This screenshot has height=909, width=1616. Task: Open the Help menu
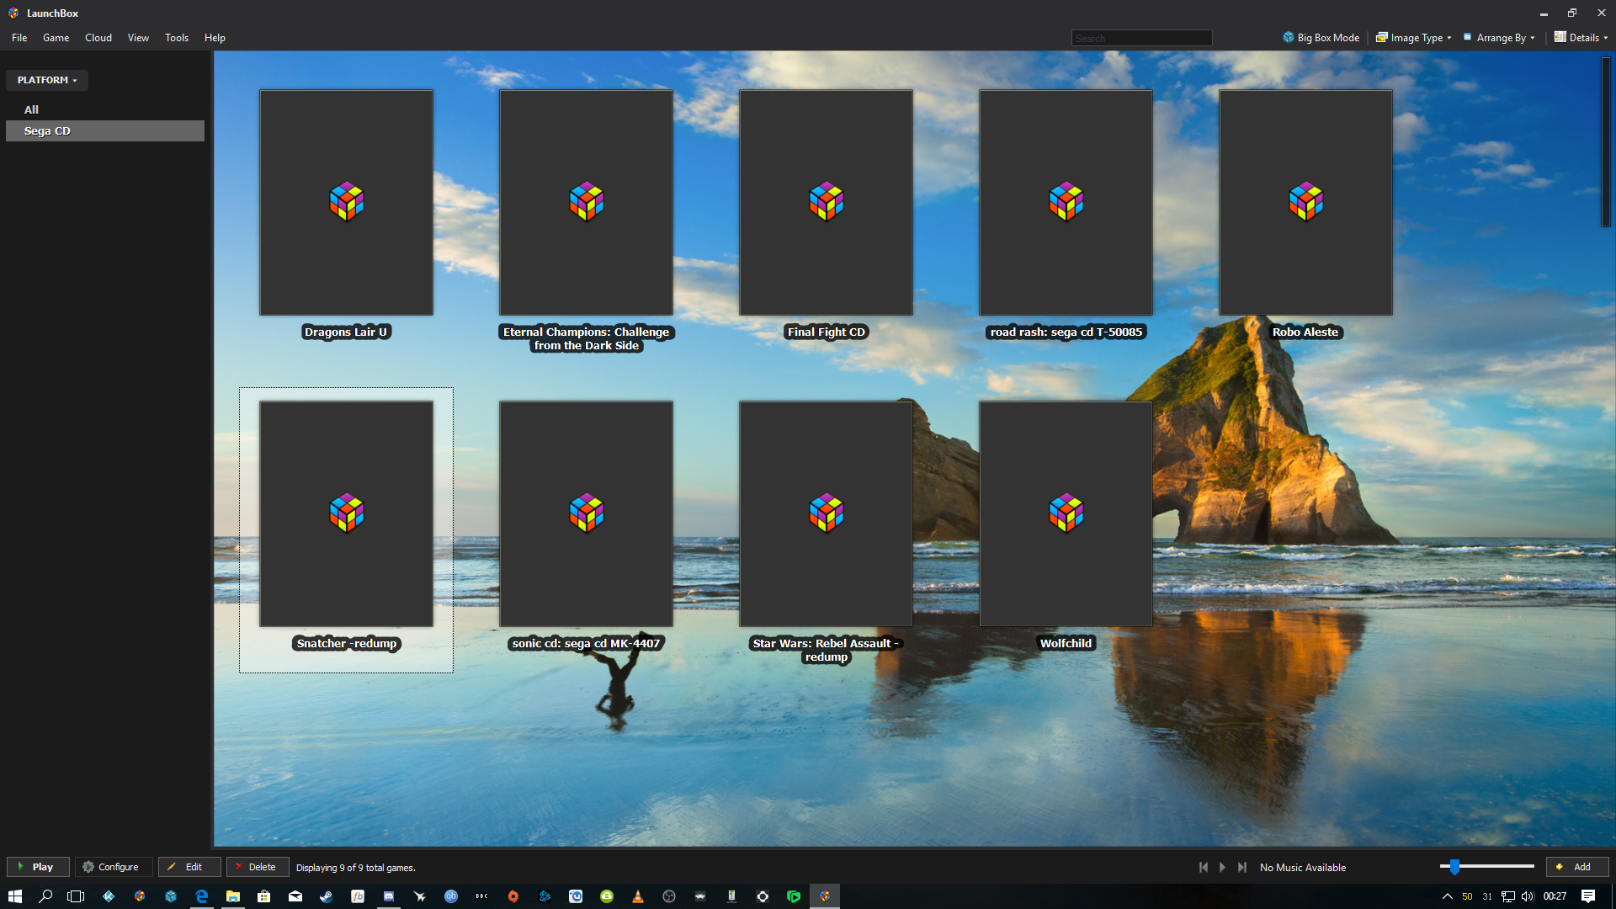point(215,38)
